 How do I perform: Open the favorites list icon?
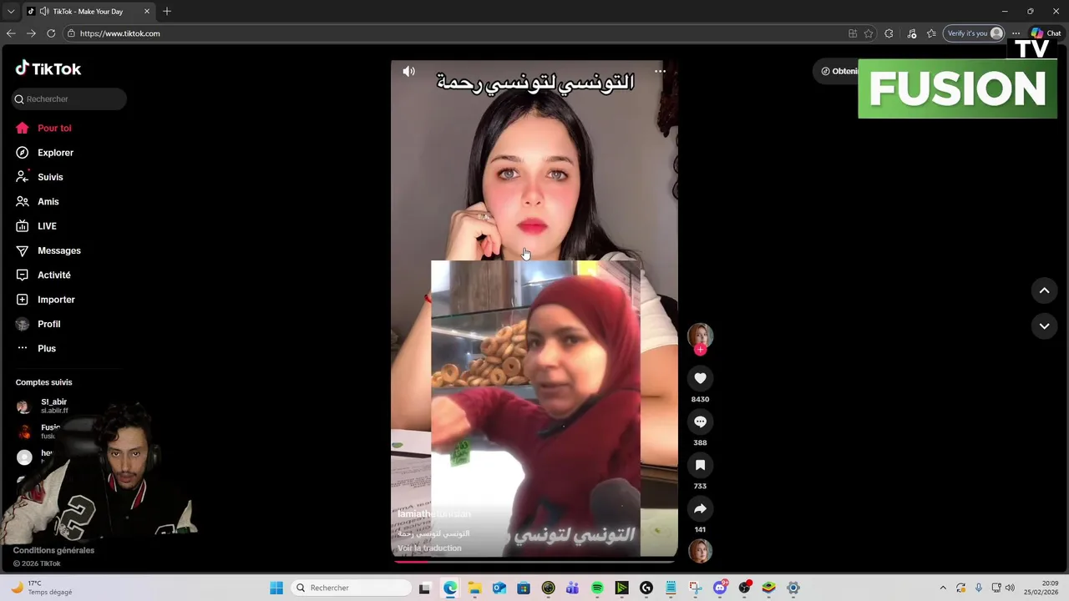[x=931, y=33]
